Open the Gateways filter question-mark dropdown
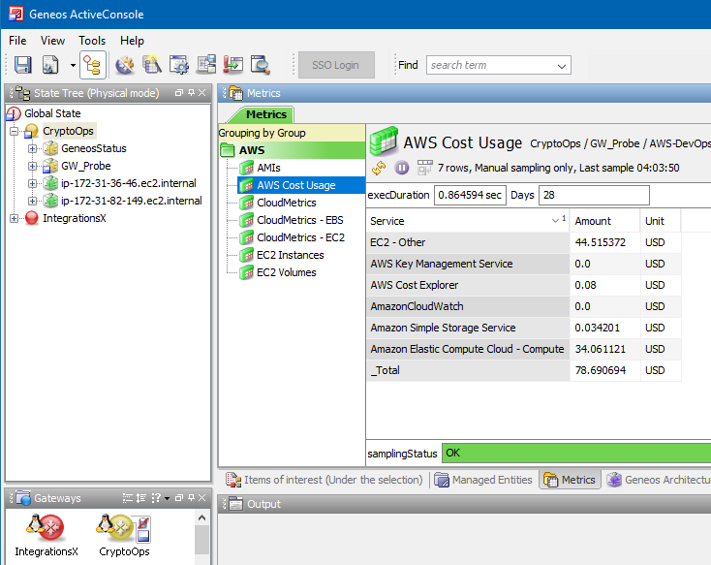The height and width of the screenshot is (565, 711). (x=160, y=498)
